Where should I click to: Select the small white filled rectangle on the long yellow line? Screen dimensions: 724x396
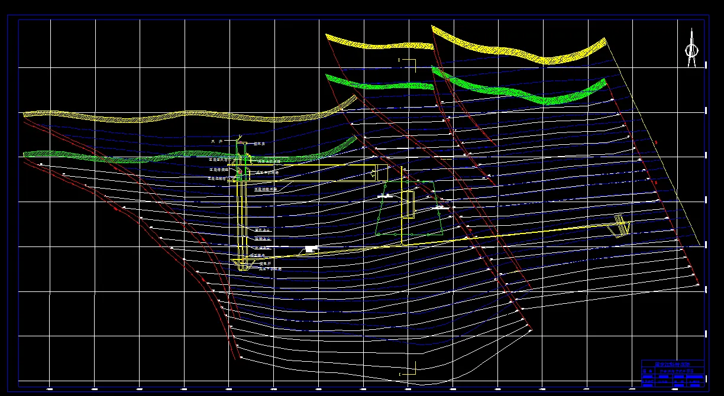[x=311, y=249]
